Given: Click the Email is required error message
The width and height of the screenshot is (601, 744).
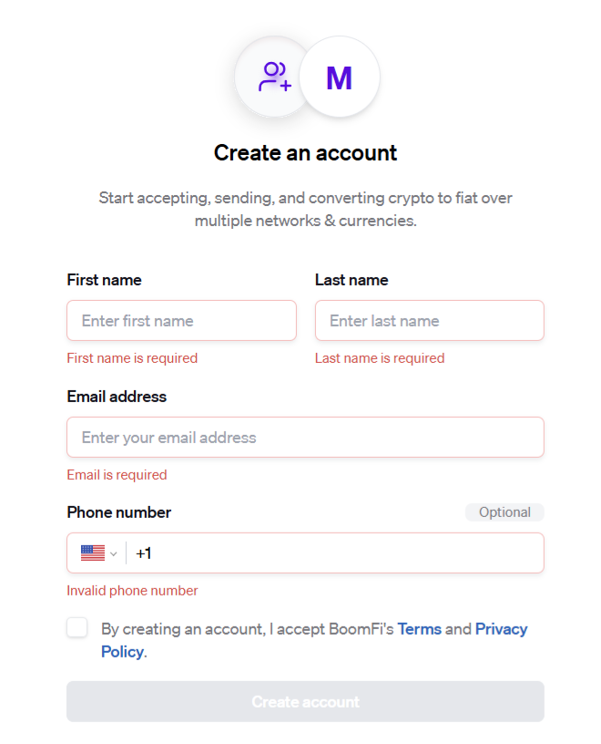Looking at the screenshot, I should (x=117, y=475).
